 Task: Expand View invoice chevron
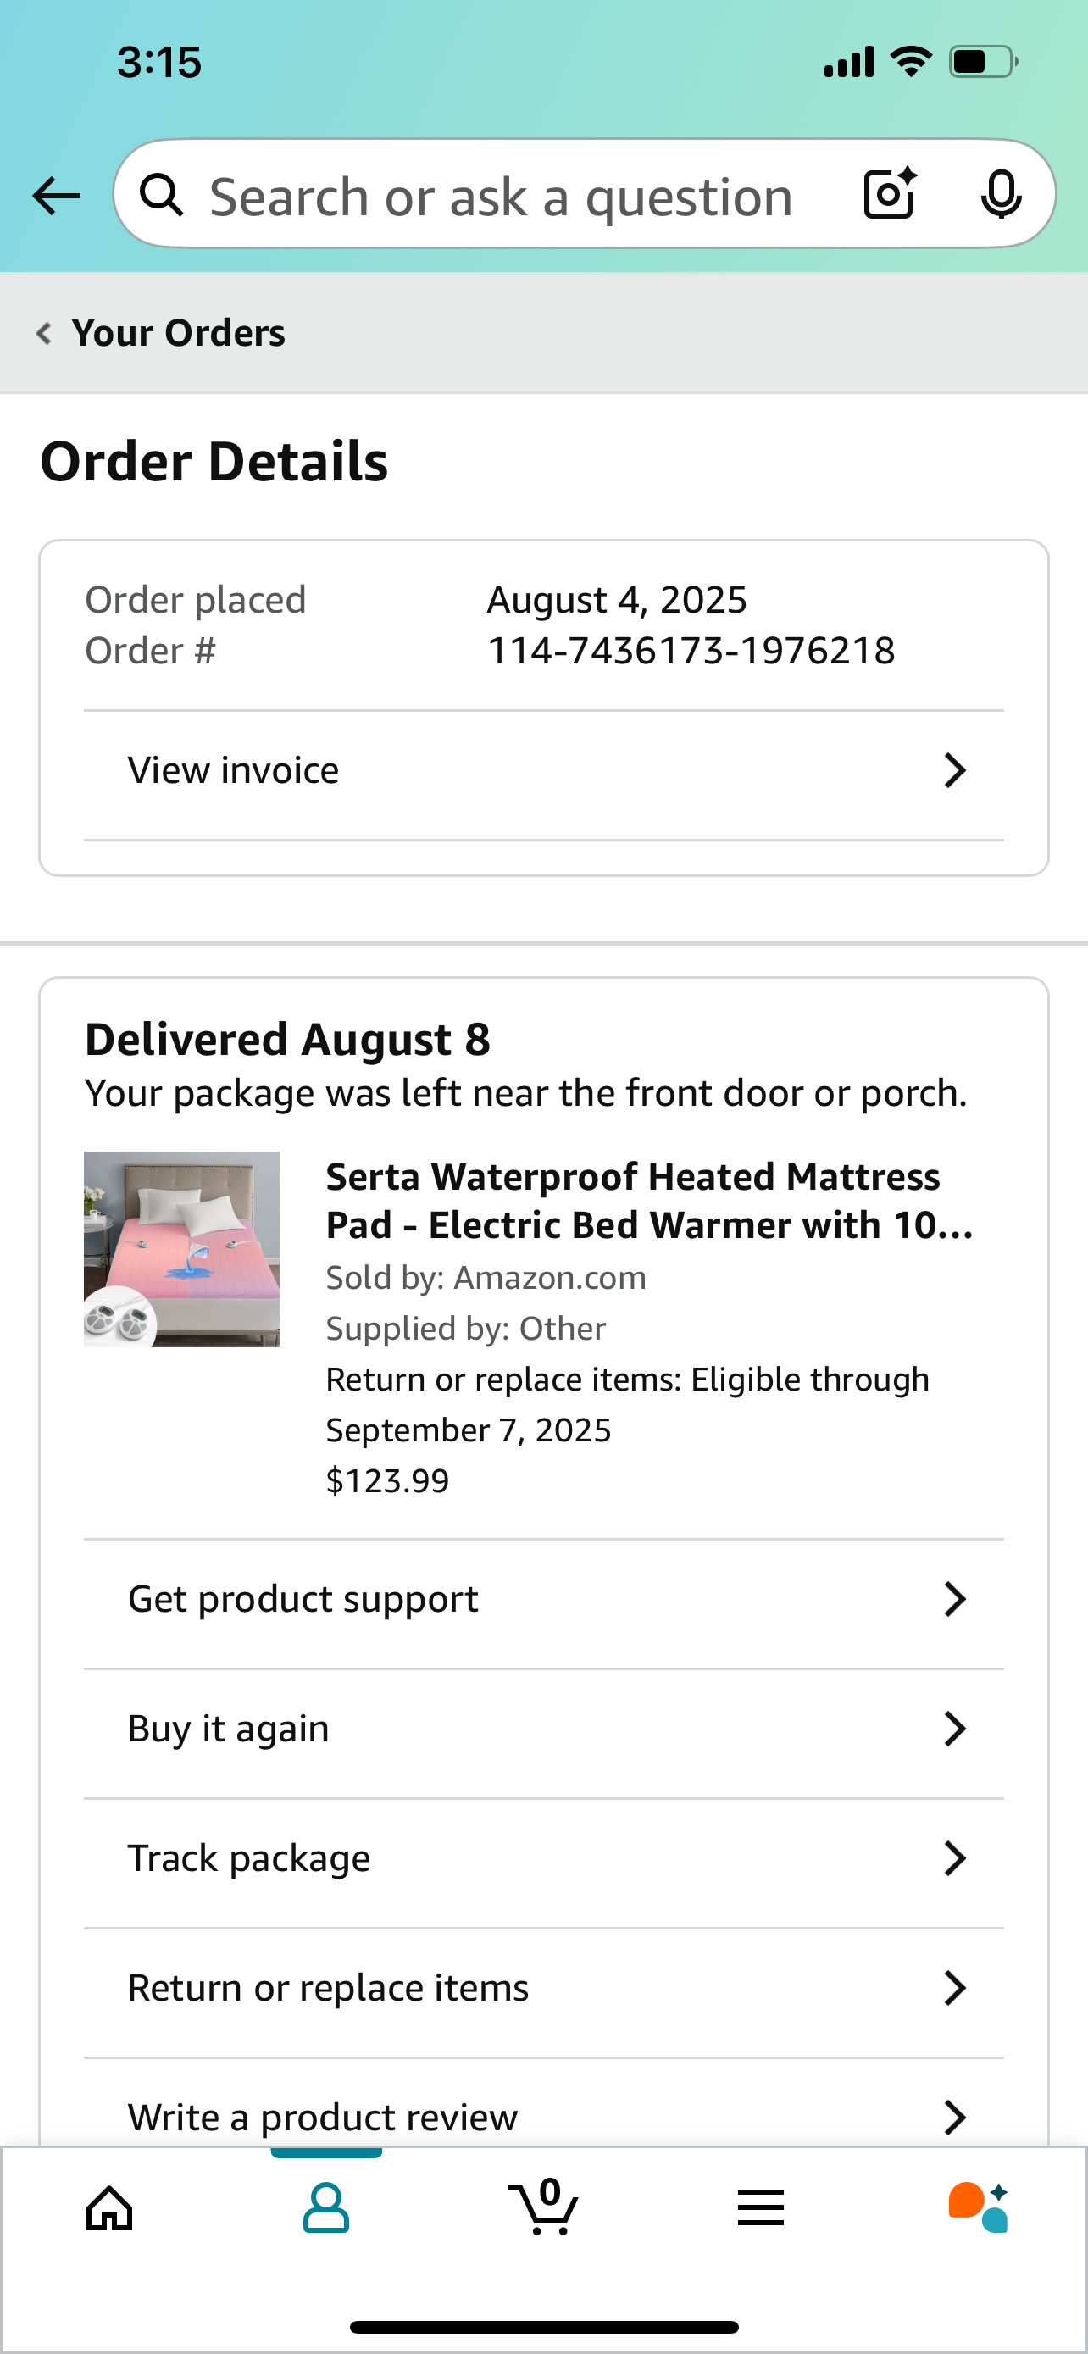955,770
